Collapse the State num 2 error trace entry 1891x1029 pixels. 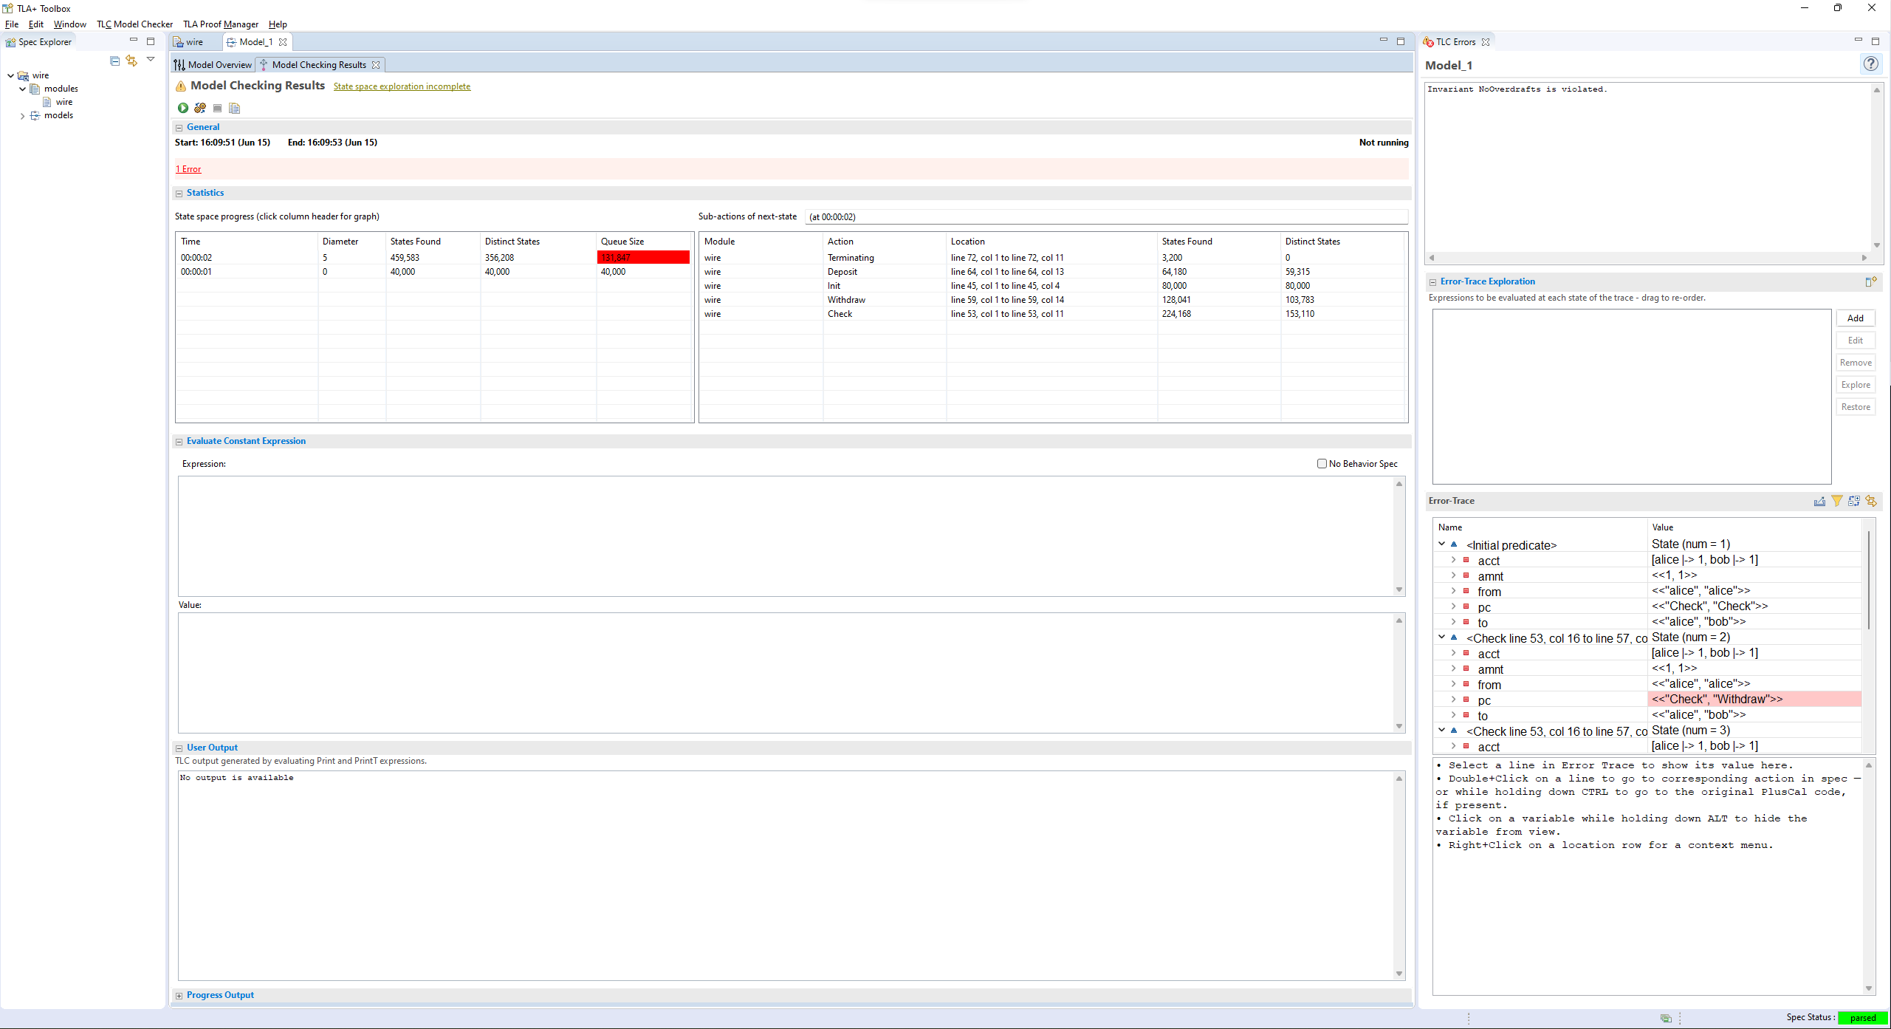pos(1441,637)
